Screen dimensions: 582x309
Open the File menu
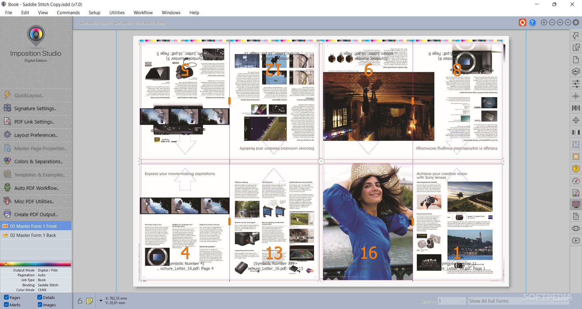click(x=9, y=12)
